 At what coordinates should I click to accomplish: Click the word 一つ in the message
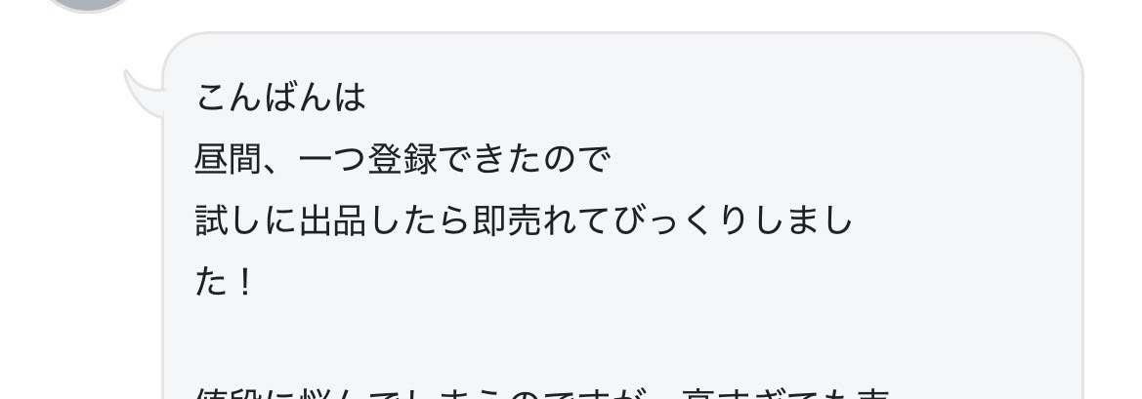tap(332, 159)
